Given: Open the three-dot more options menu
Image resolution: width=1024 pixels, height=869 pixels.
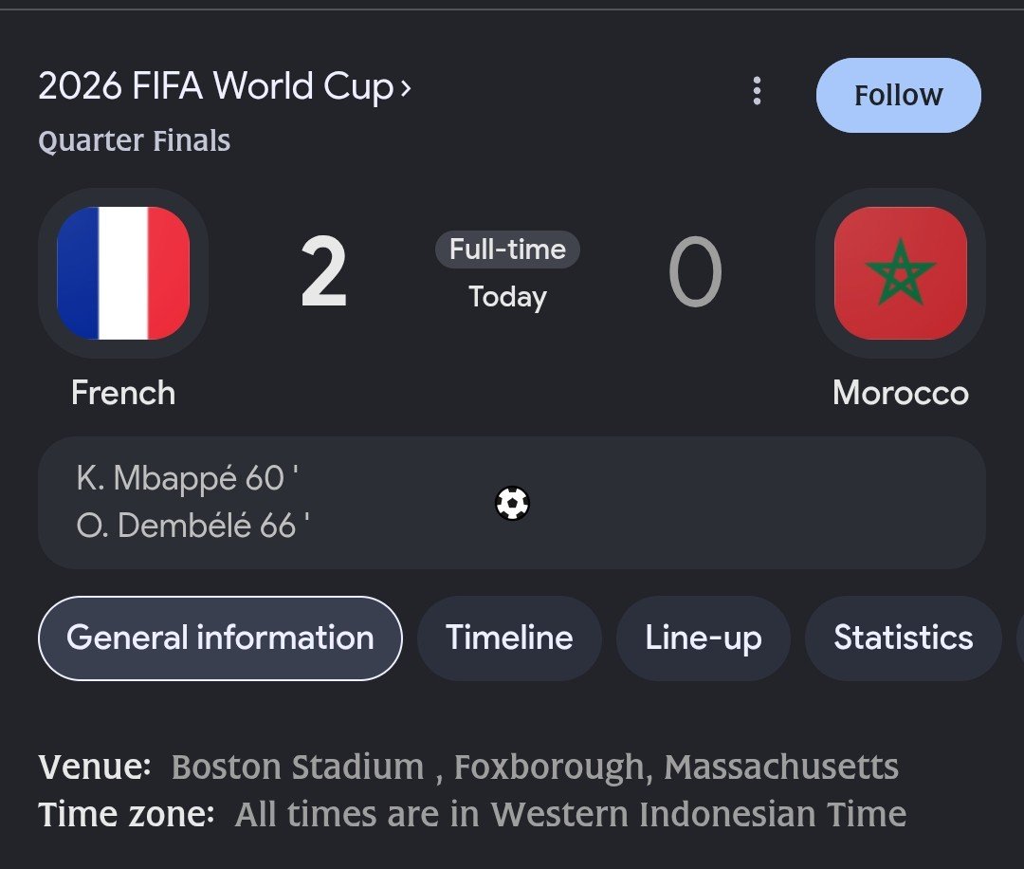Looking at the screenshot, I should [x=757, y=91].
